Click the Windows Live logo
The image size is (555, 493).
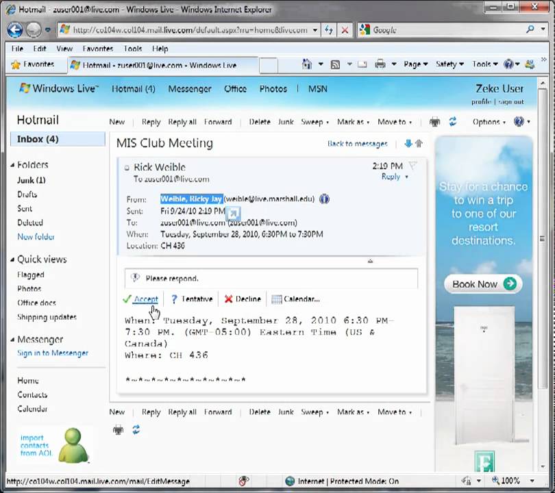tap(59, 88)
